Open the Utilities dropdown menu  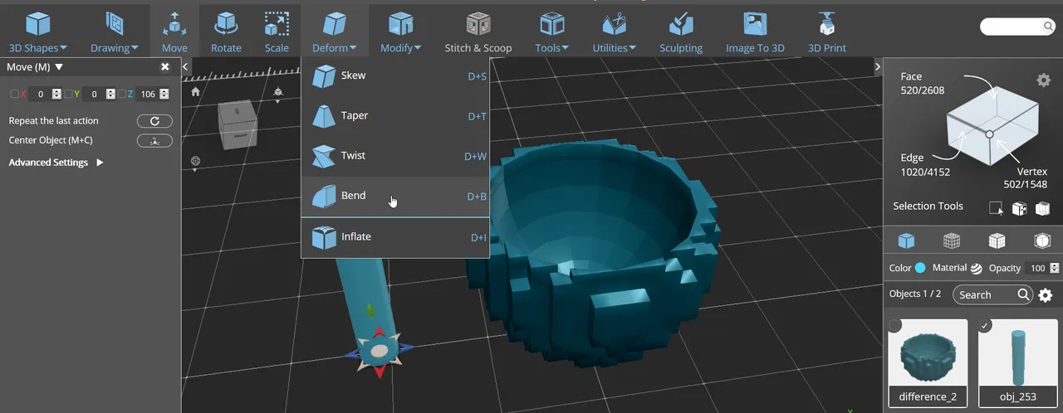tap(615, 32)
